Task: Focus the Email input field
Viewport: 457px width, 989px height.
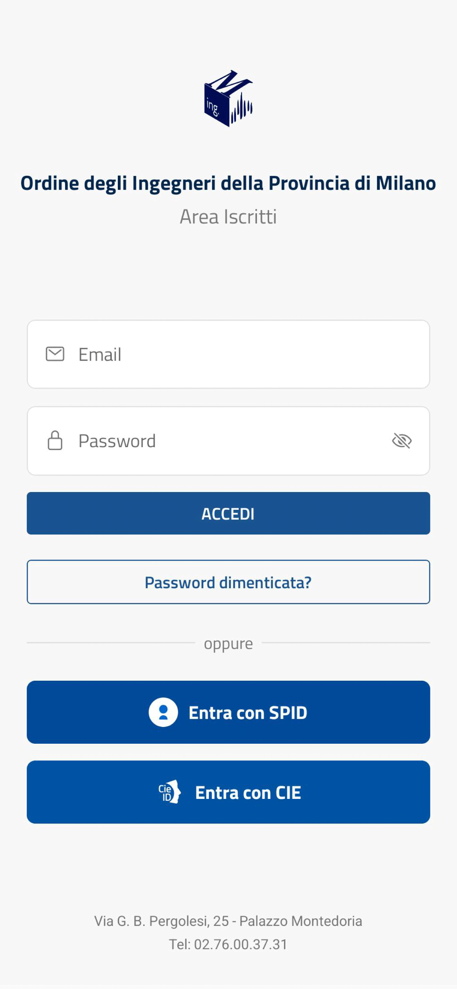Action: tap(228, 354)
